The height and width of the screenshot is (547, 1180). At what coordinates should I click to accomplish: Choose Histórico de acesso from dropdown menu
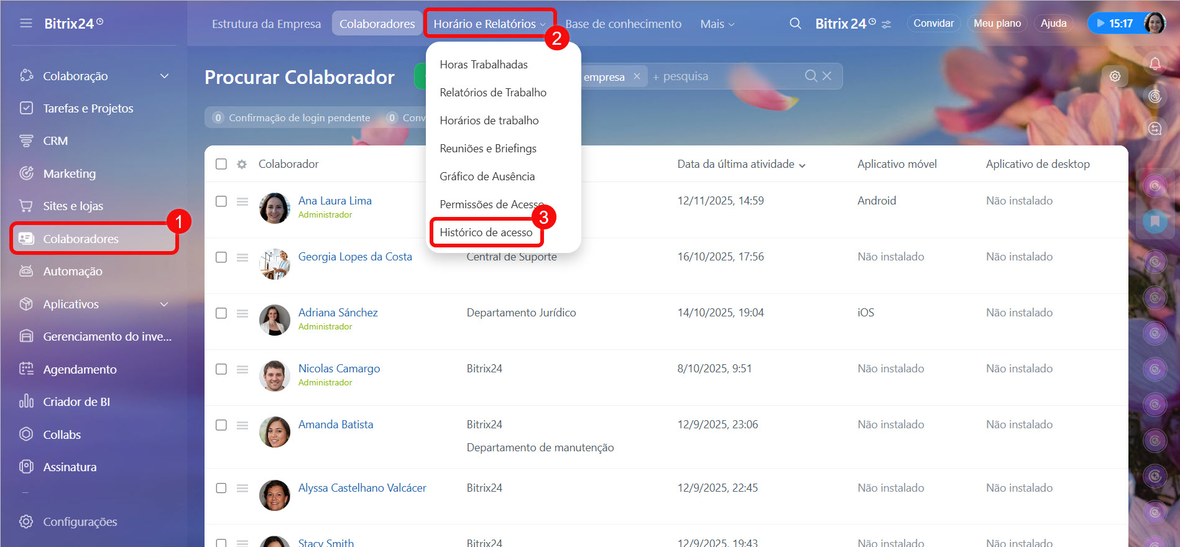click(486, 232)
